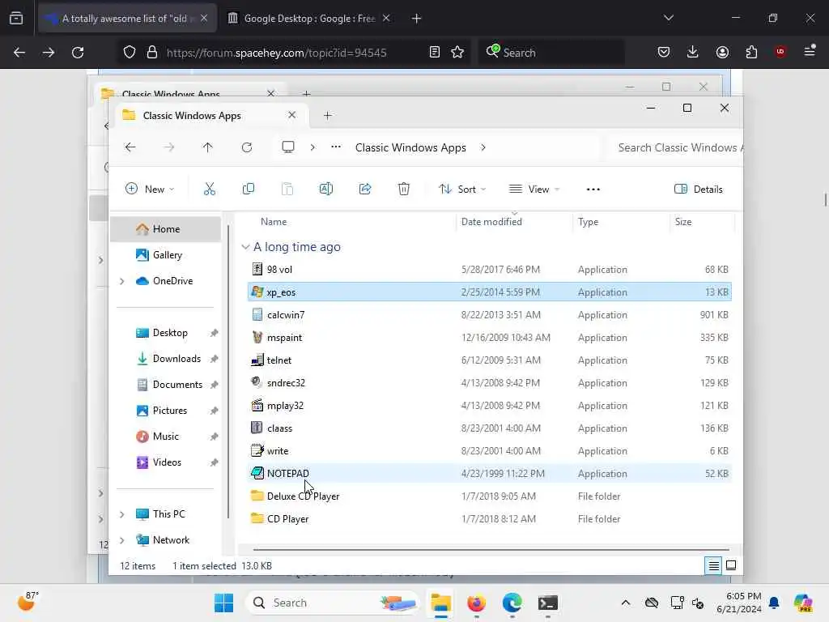Select Home in navigation pane
Screen dimensions: 829x622
(165, 229)
